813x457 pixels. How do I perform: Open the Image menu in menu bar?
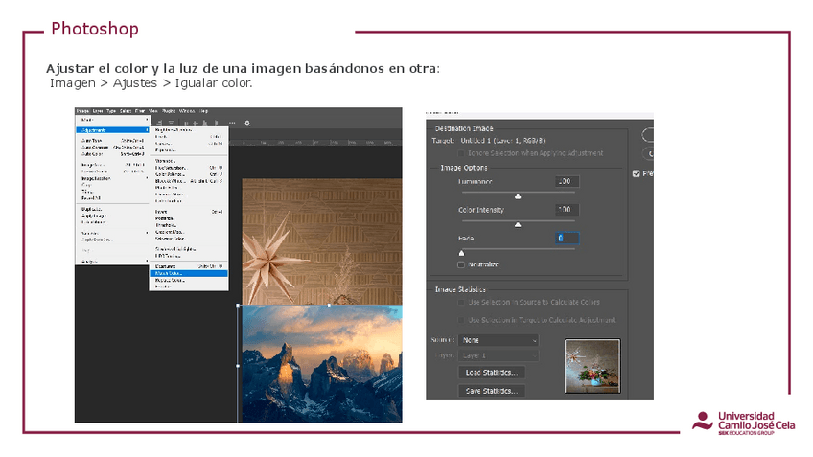(x=82, y=111)
